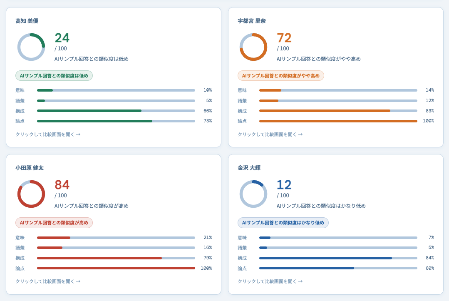Click the 構成 label on 小田原 健太 card
The height and width of the screenshot is (301, 449).
pos(20,258)
